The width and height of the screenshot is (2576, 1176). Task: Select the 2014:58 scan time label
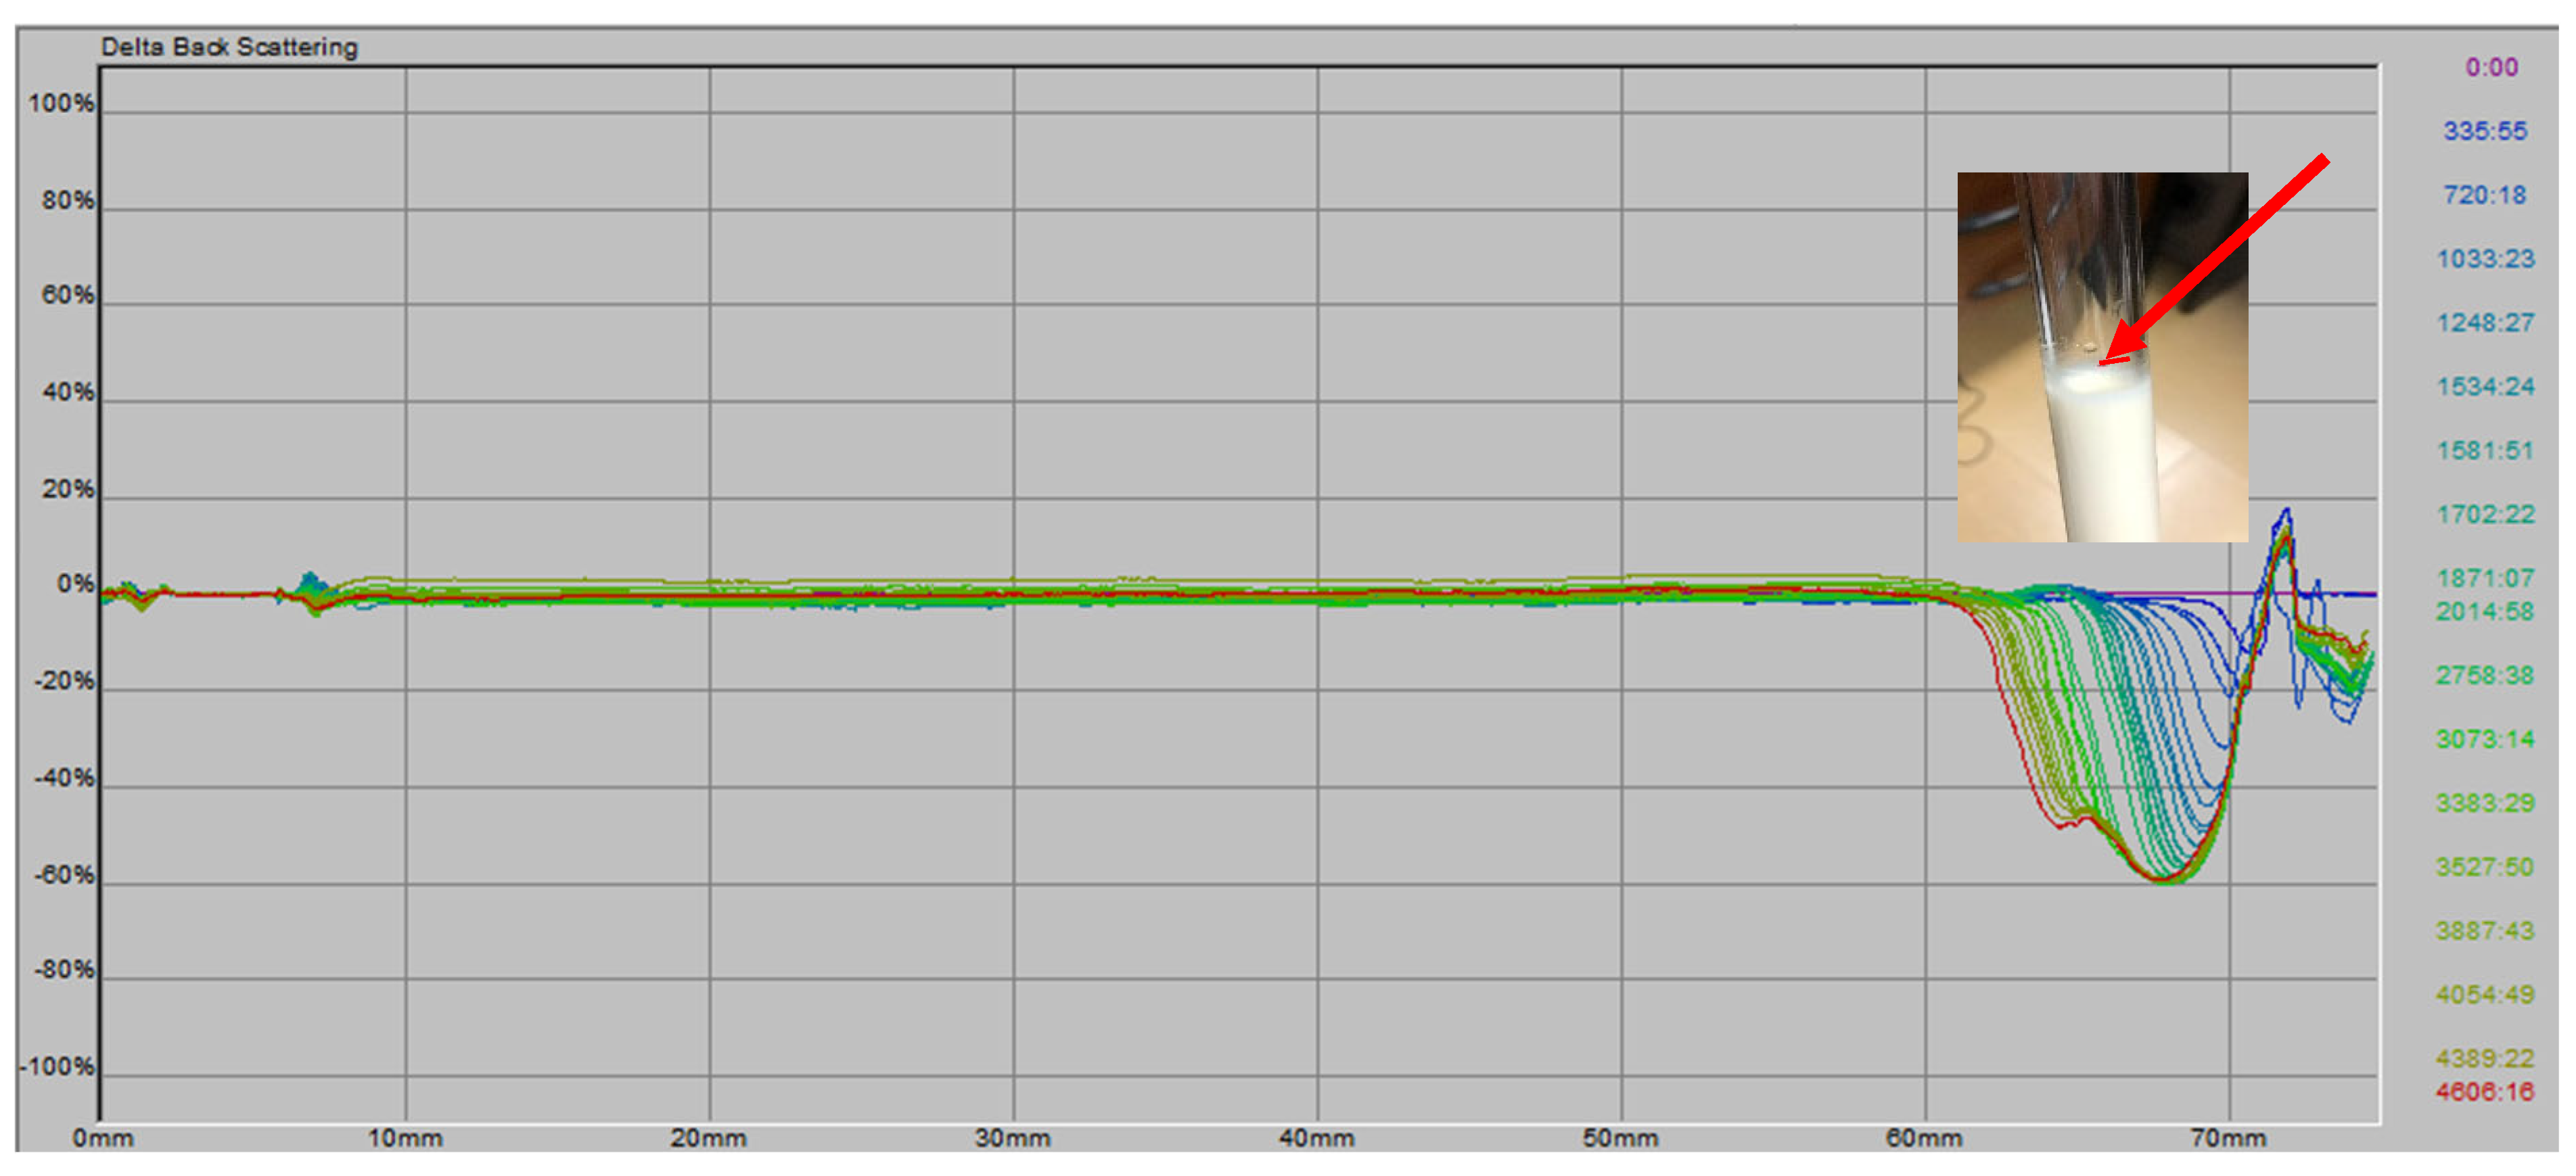pyautogui.click(x=2485, y=612)
